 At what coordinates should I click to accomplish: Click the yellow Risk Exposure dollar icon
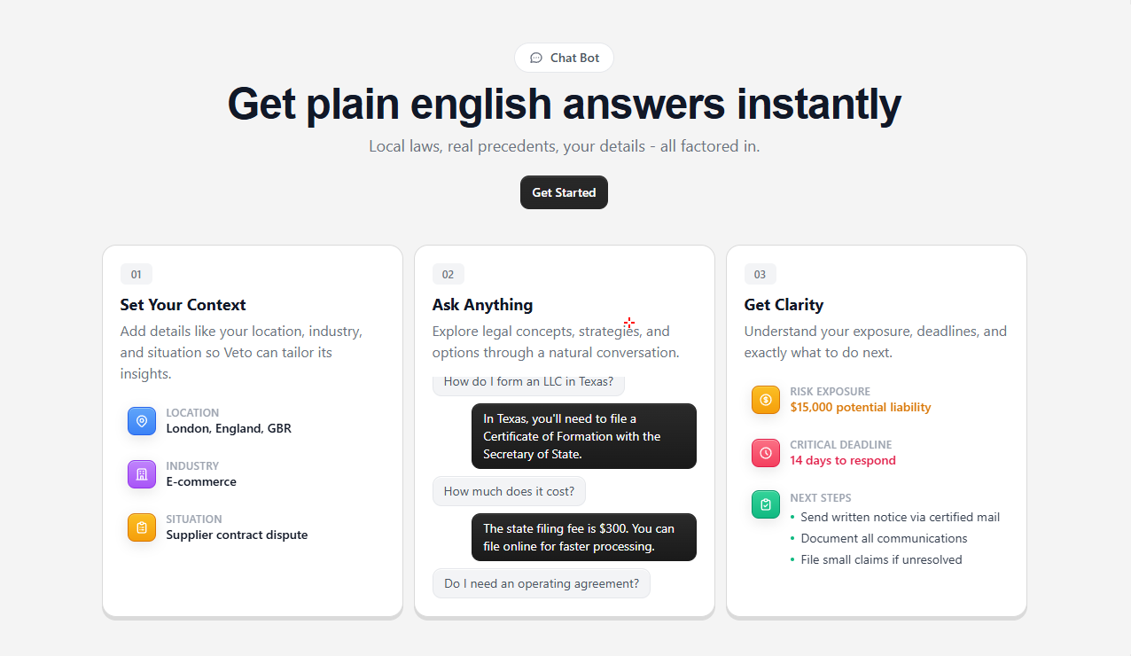765,400
